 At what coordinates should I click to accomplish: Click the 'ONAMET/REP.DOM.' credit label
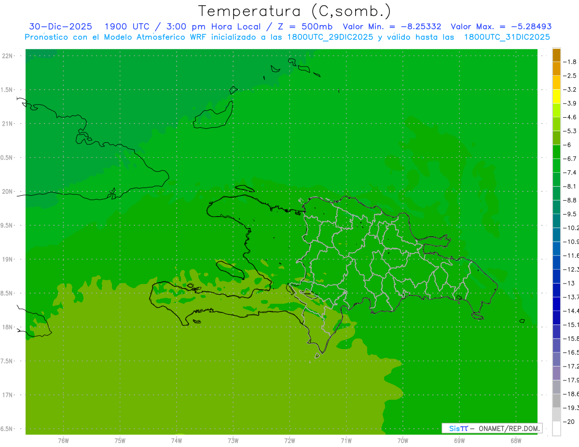[508, 428]
